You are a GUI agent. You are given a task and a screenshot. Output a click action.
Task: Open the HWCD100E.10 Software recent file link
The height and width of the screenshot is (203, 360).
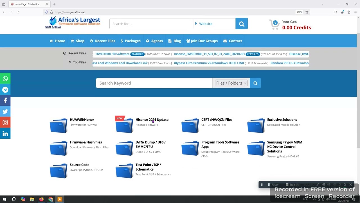click(x=112, y=54)
